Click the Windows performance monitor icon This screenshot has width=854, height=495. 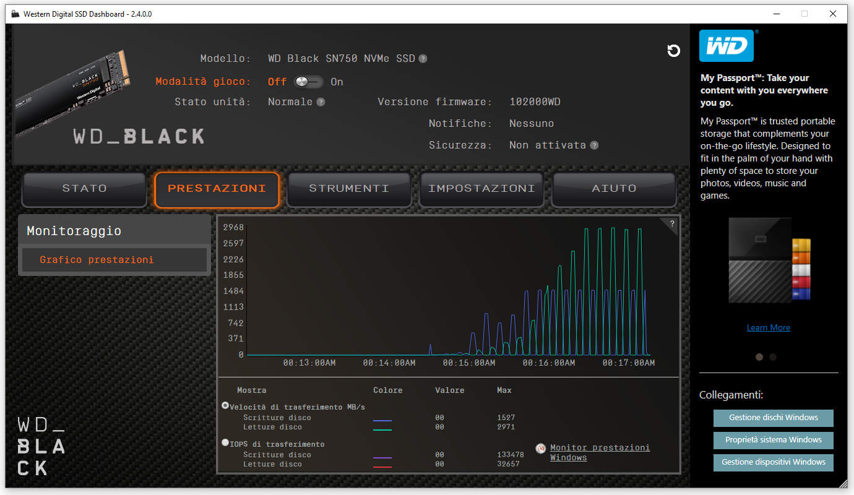point(541,449)
